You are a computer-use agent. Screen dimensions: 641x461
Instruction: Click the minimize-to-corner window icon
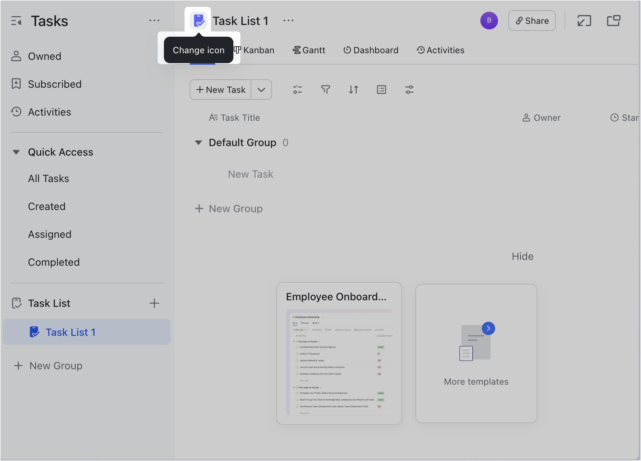(x=584, y=21)
